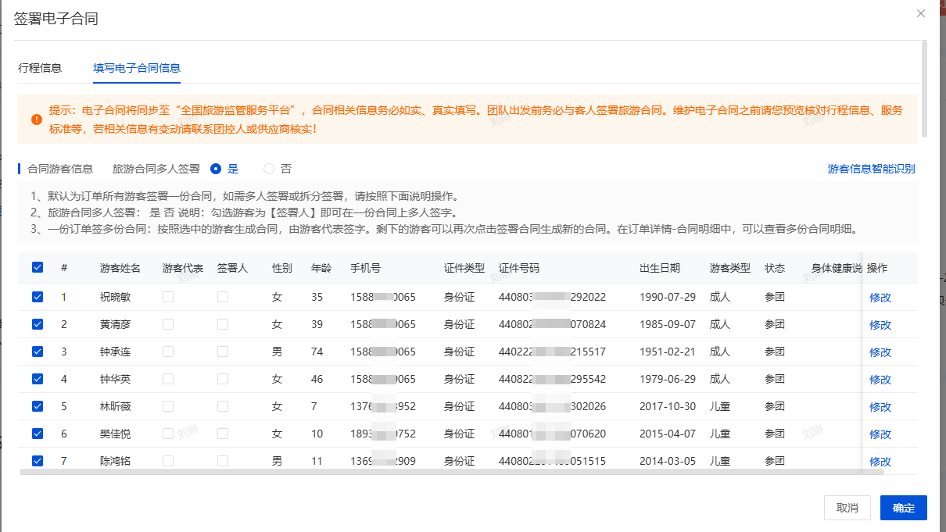Deselect the row checkbox for 樊佳悦

[38, 434]
